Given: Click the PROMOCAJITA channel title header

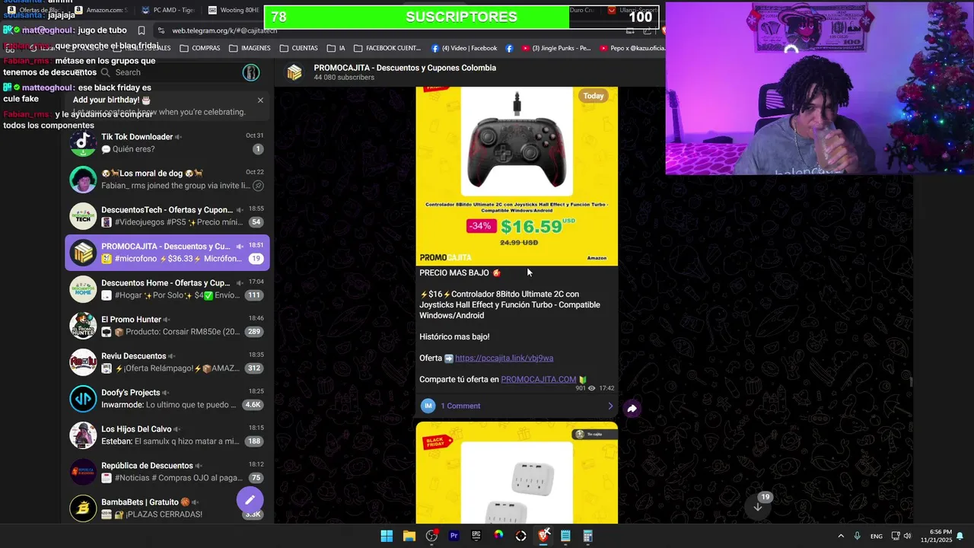Looking at the screenshot, I should pos(405,68).
